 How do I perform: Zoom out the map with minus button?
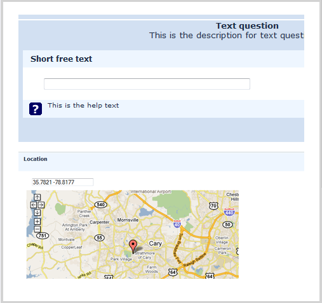[37, 229]
